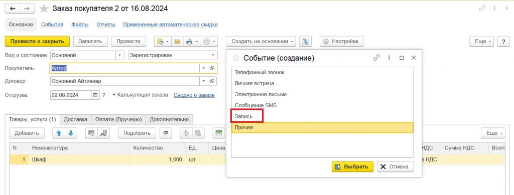Copy rows icon in table toolbar
This screenshot has height=195, width=514.
[186, 133]
